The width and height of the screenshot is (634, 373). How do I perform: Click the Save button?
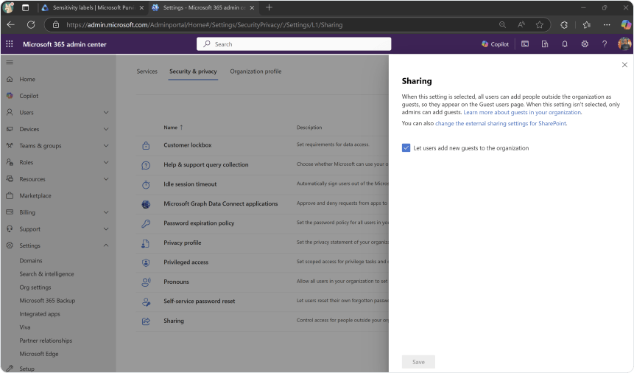click(418, 362)
